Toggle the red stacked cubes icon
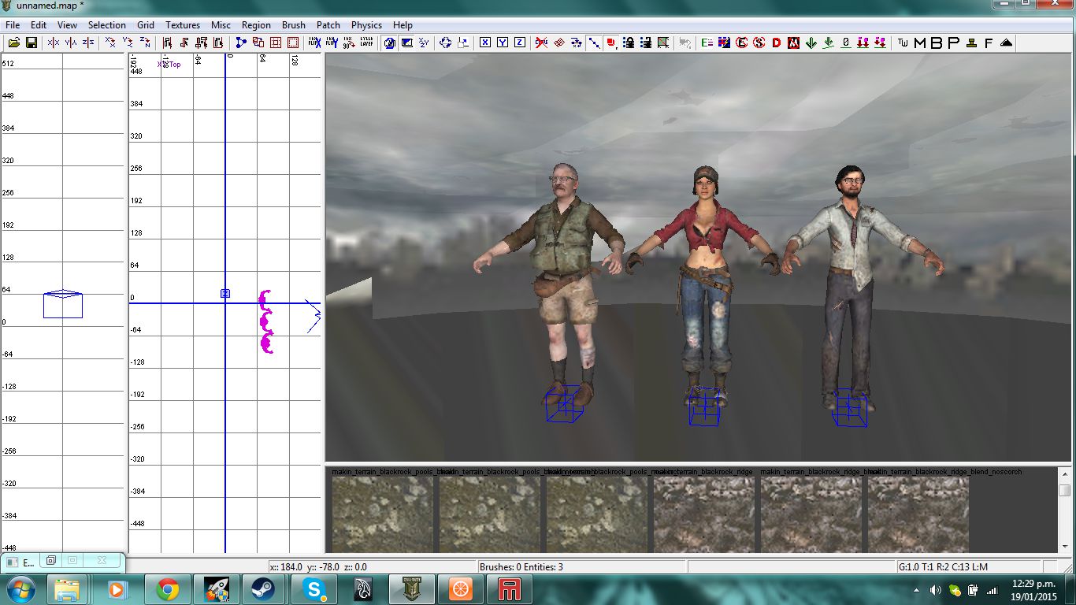This screenshot has width=1076, height=605. click(611, 43)
